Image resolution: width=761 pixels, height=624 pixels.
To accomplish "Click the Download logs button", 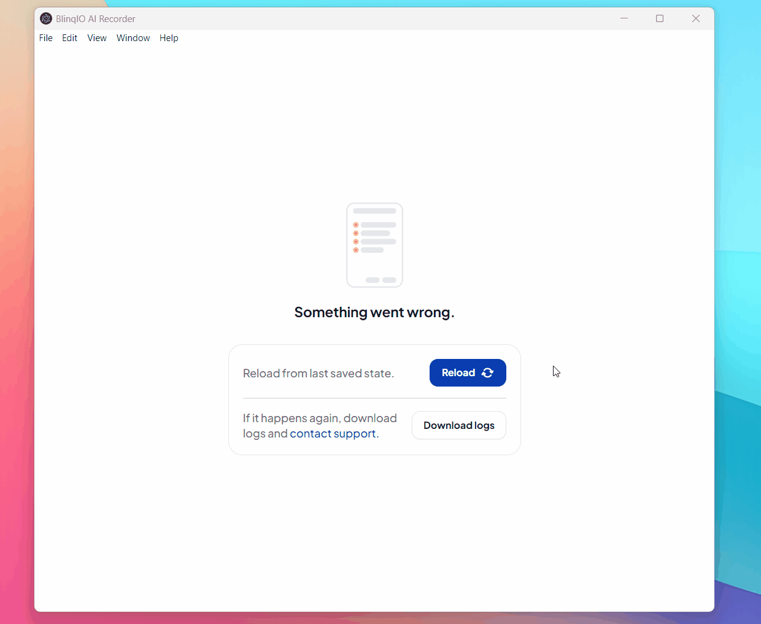I will [x=459, y=426].
